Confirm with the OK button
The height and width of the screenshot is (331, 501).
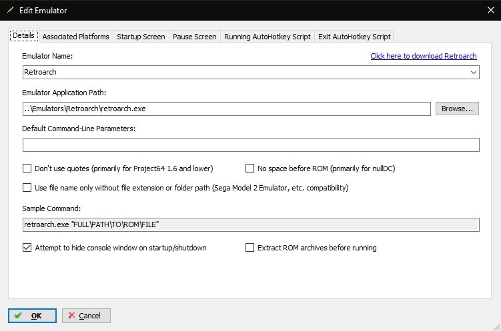tap(32, 316)
